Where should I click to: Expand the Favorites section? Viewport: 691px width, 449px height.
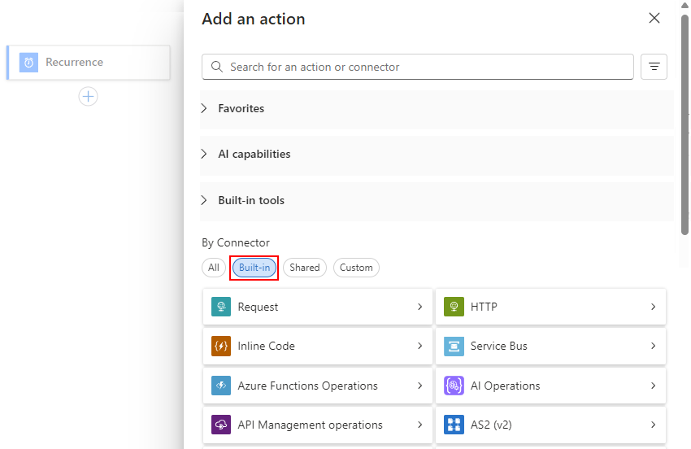(x=241, y=108)
